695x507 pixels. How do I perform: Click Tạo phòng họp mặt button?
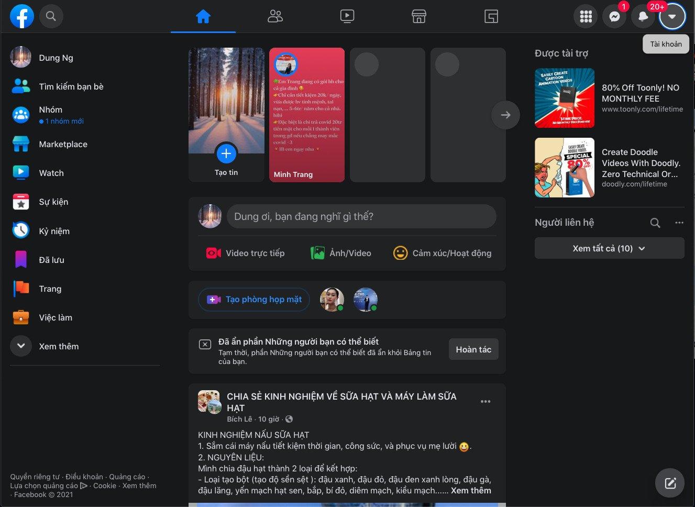coord(254,300)
